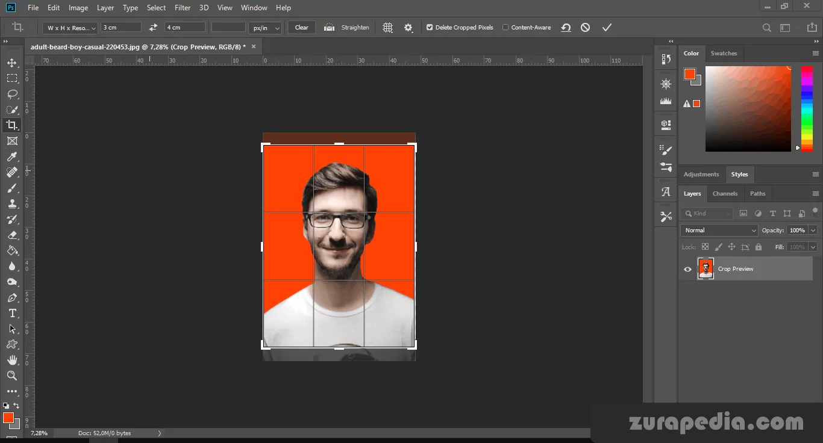Uncheck Delete Cropped Pixels

430,28
